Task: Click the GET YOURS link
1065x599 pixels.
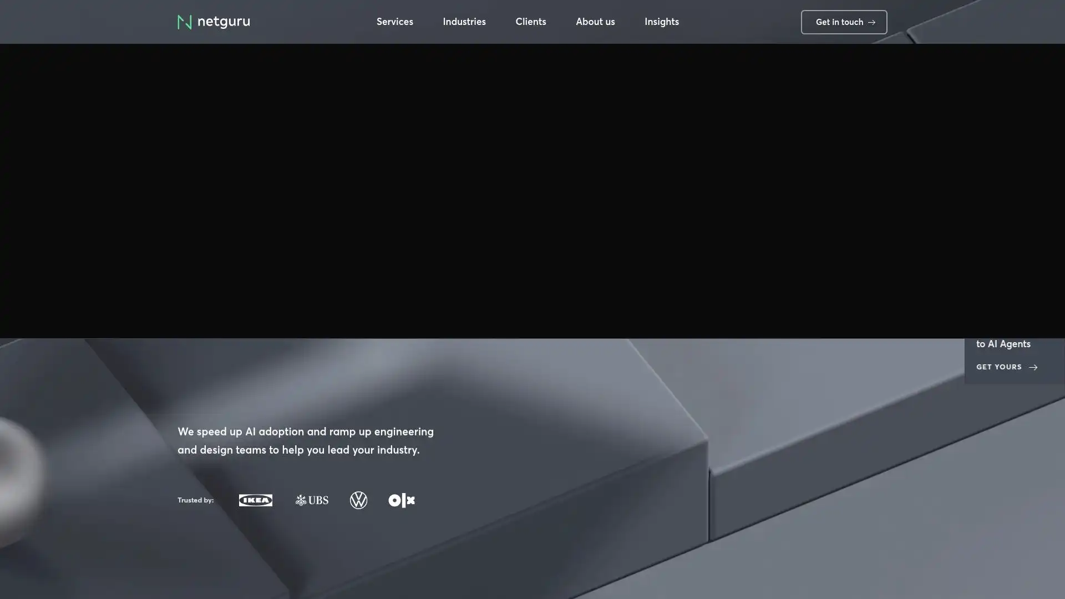Action: (x=998, y=367)
